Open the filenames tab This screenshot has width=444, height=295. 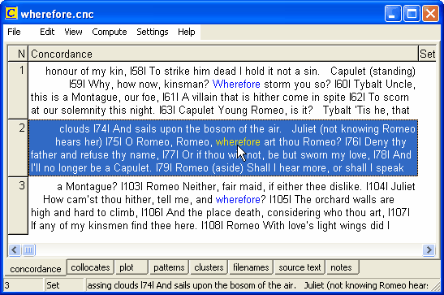tap(251, 267)
